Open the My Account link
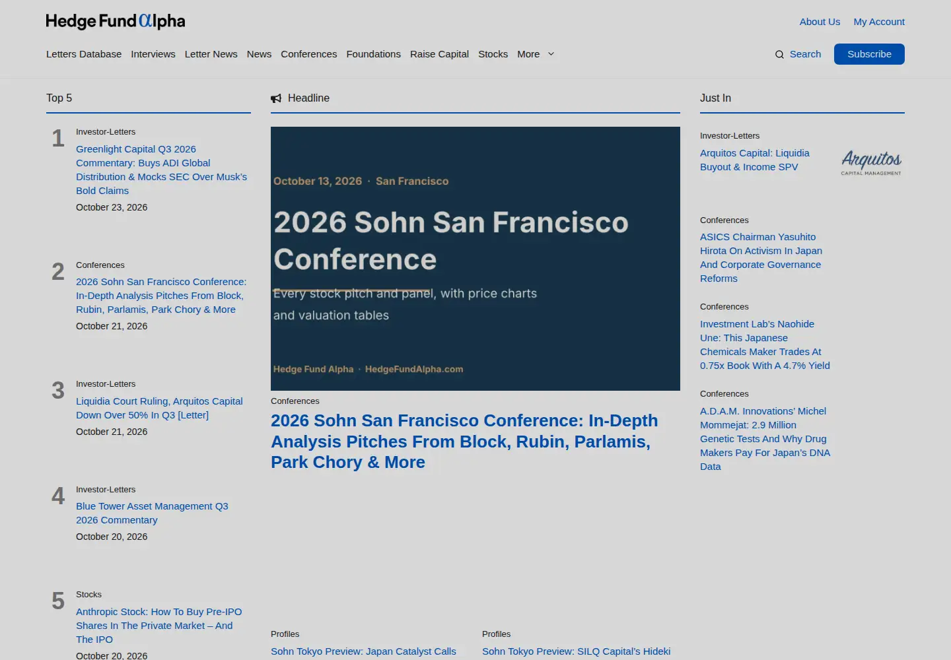The height and width of the screenshot is (660, 951). (x=879, y=22)
